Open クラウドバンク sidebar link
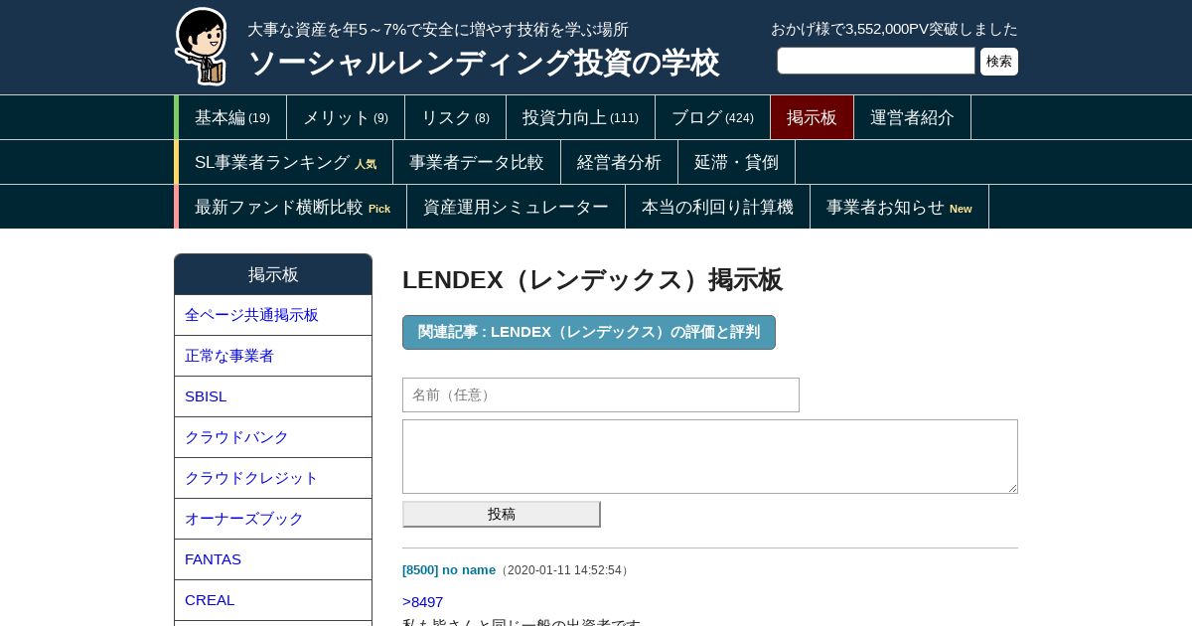Viewport: 1192px width, 626px height. (273, 437)
